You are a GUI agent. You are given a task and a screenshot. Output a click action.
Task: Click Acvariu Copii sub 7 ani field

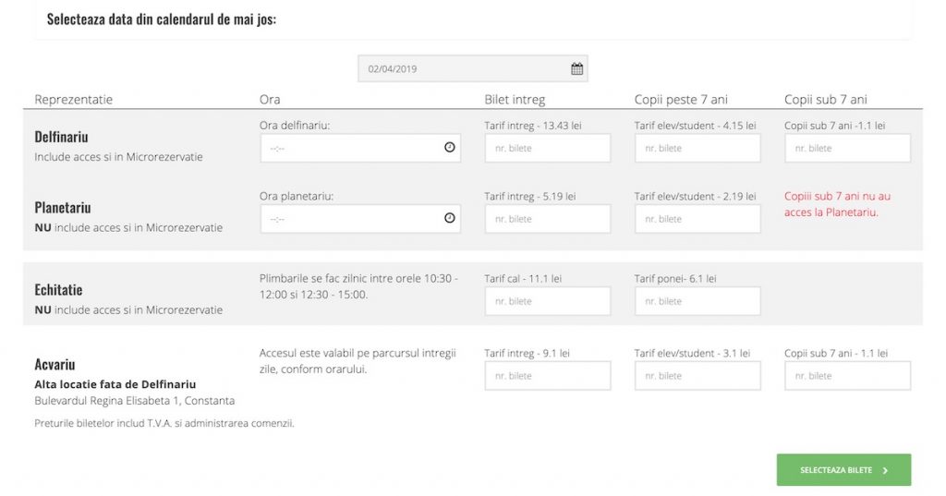tap(848, 375)
